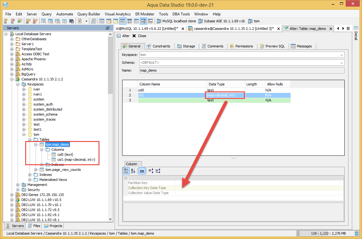Image resolution: width=362 pixels, height=239 pixels.
Task: Collapse the Cassandra 10.1.1.35 server node
Action: pyautogui.click(x=12, y=79)
